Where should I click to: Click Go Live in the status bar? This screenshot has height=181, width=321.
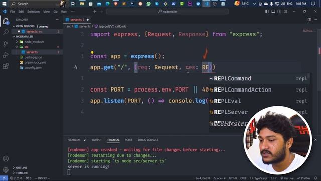pyautogui.click(x=287, y=178)
